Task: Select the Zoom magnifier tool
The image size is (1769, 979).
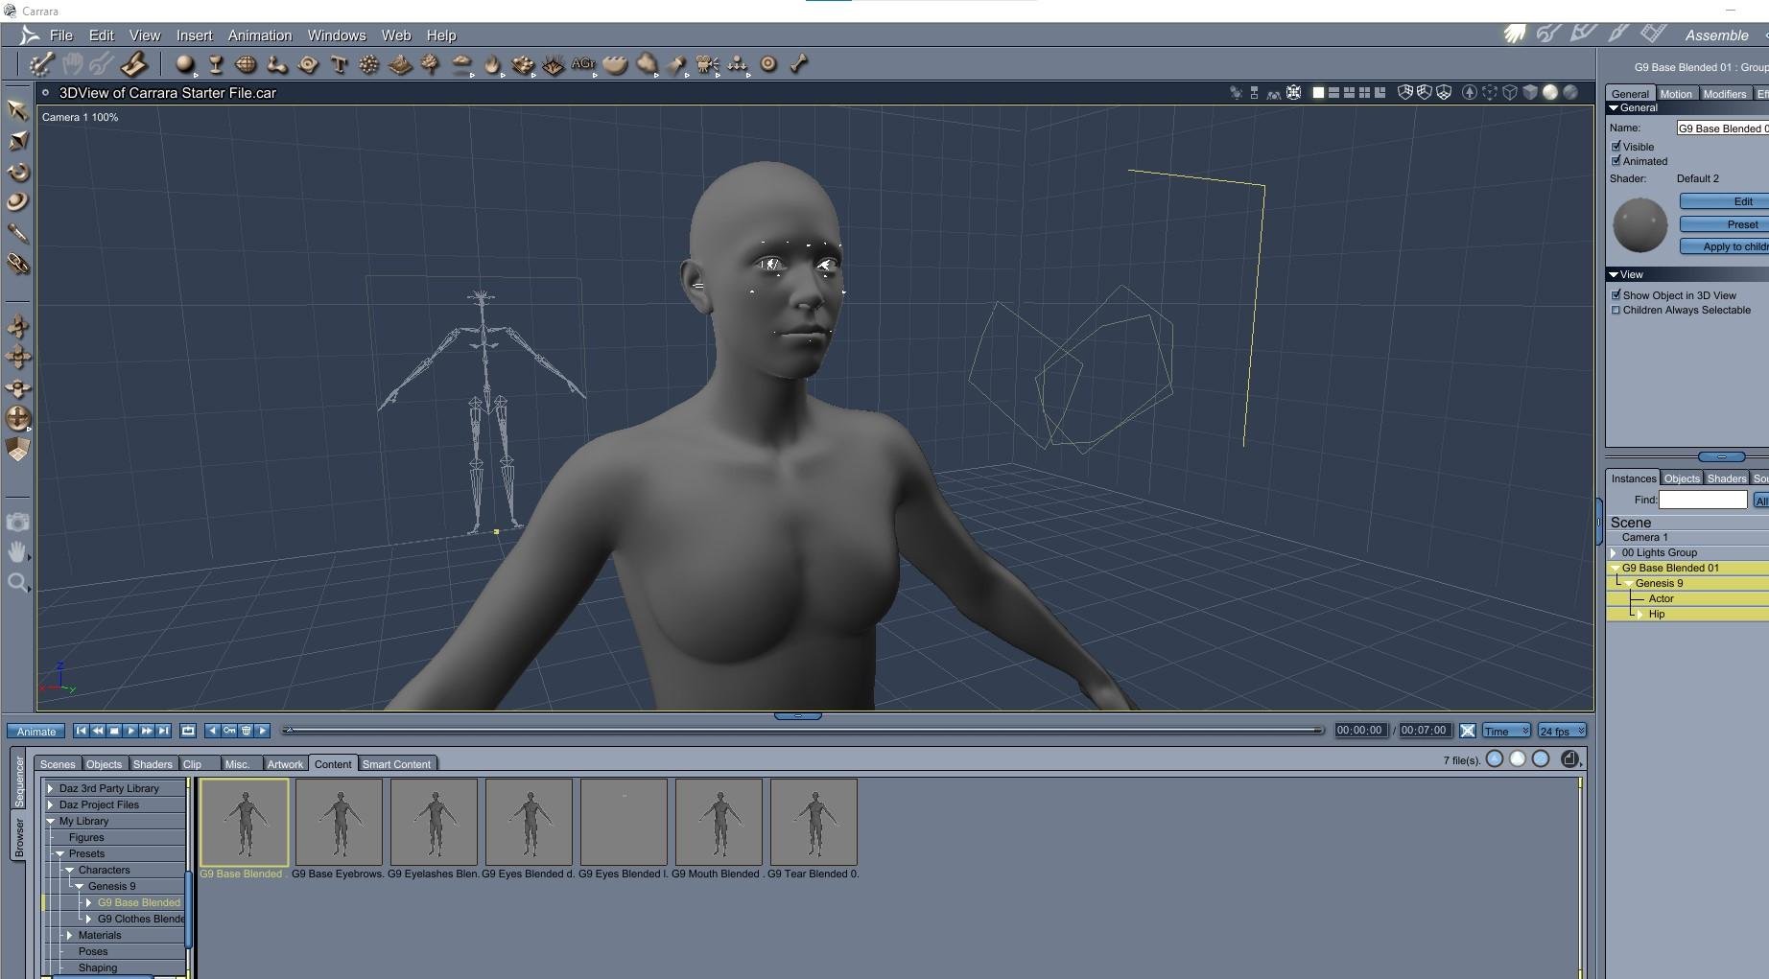Action: click(17, 583)
